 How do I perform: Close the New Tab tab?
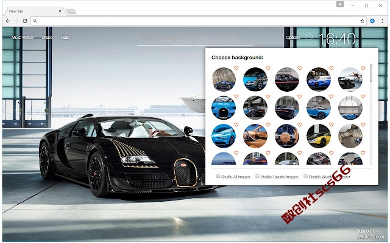tap(60, 11)
